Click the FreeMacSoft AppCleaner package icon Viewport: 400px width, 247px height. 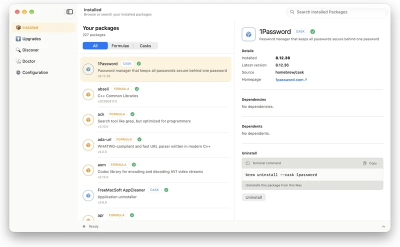(x=88, y=195)
